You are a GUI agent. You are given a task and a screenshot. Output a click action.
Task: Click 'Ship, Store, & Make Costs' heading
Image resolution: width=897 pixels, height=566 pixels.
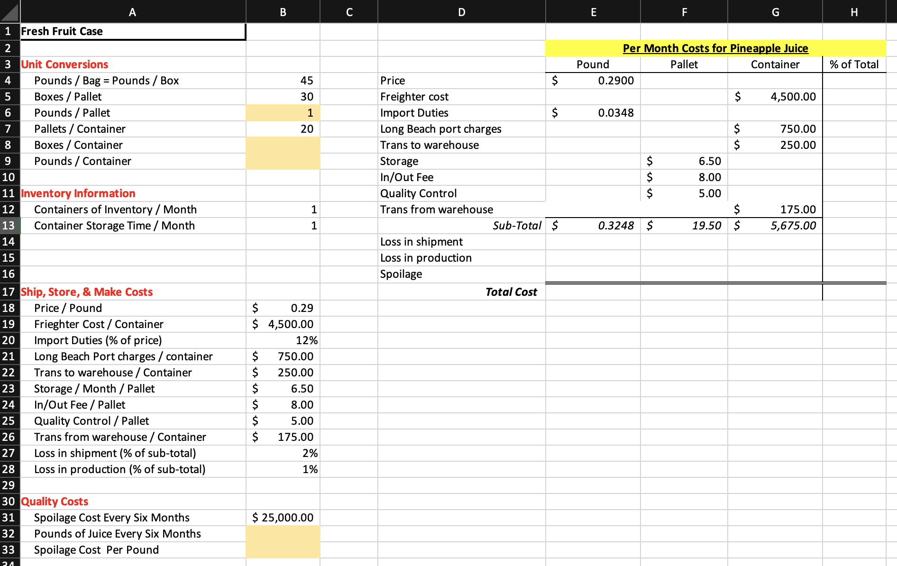[87, 292]
